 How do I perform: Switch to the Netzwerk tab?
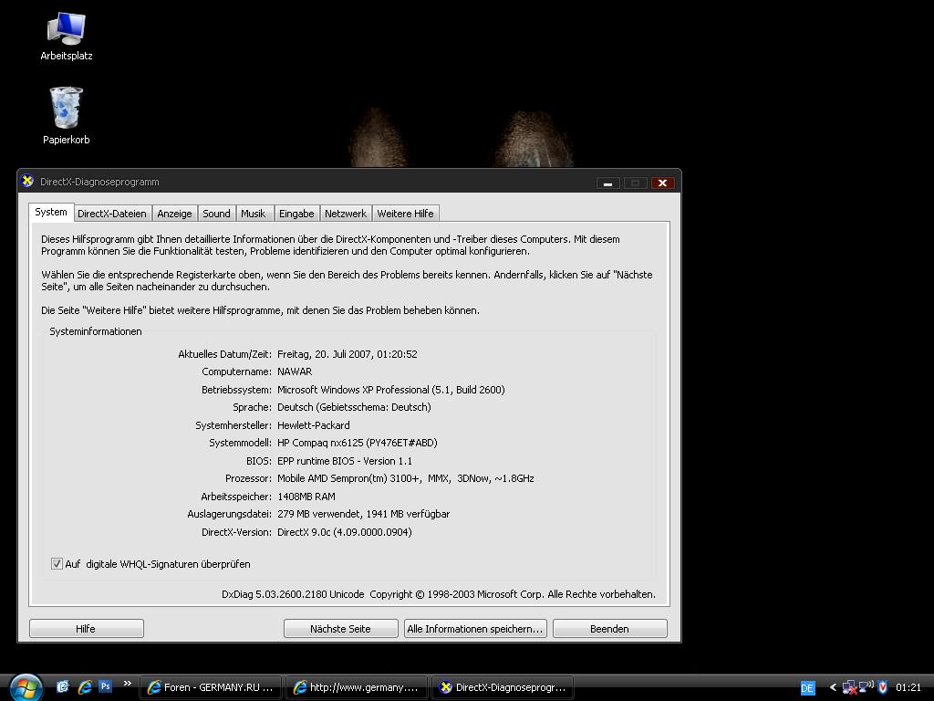(x=346, y=214)
